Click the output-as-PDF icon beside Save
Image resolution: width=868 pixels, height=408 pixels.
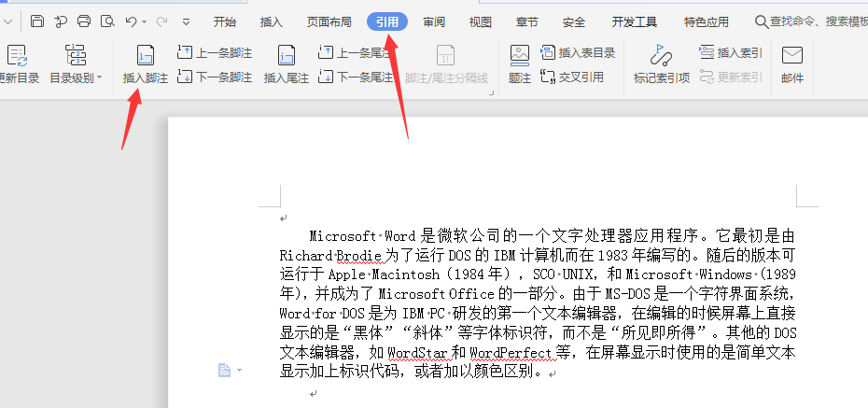[x=61, y=21]
